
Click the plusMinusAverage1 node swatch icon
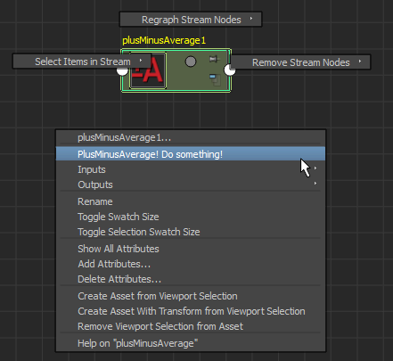tap(148, 70)
